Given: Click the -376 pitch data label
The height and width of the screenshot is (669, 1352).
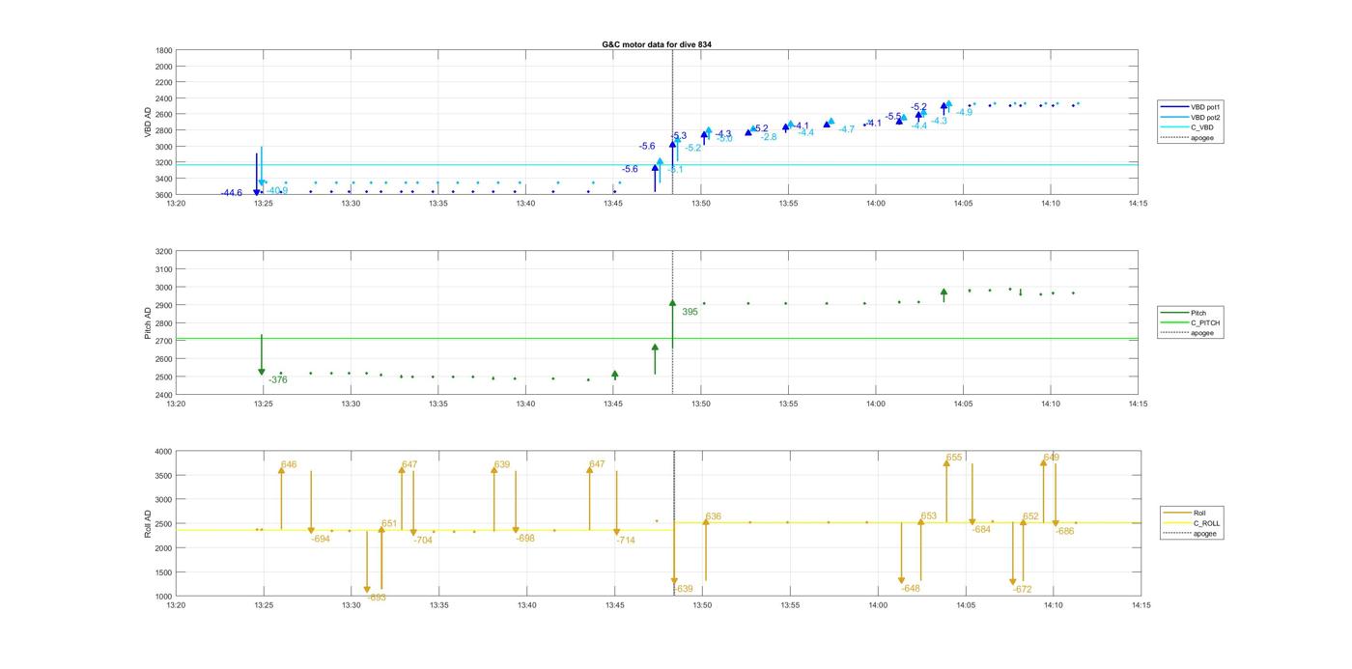Looking at the screenshot, I should [278, 380].
